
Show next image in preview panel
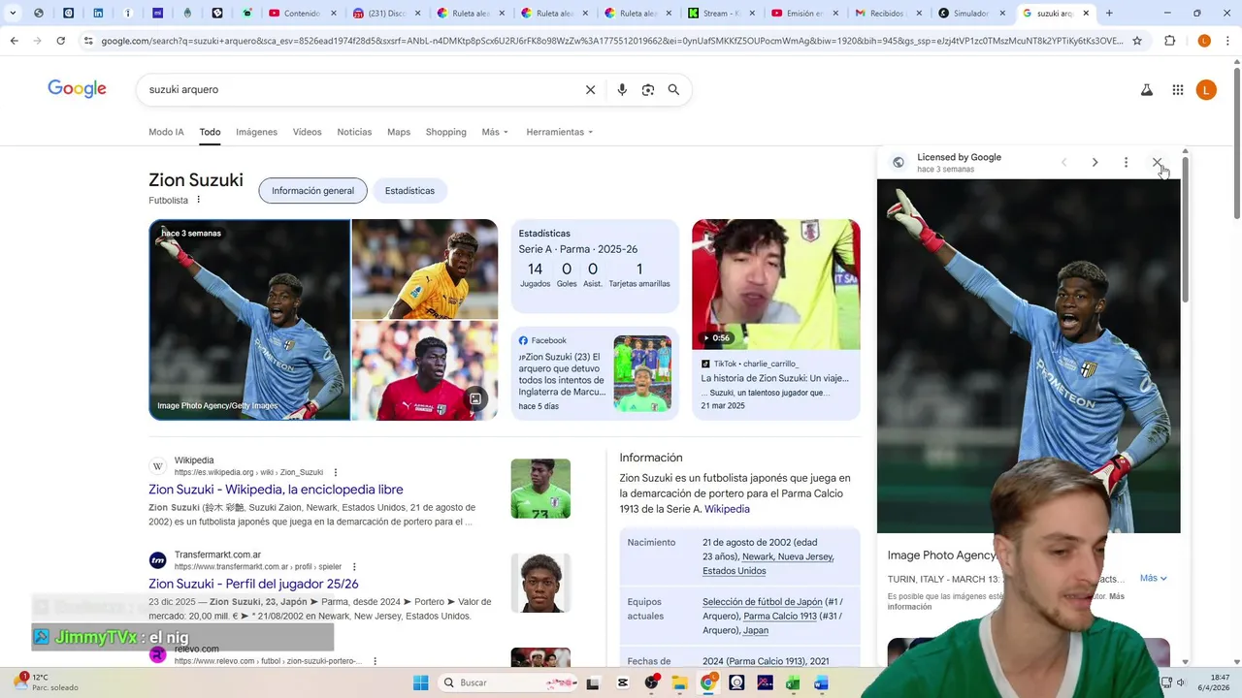point(1095,162)
